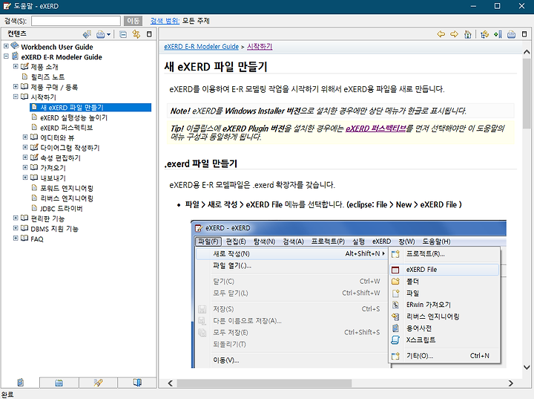Click the Home icon in the help toolbar

[x=467, y=34]
